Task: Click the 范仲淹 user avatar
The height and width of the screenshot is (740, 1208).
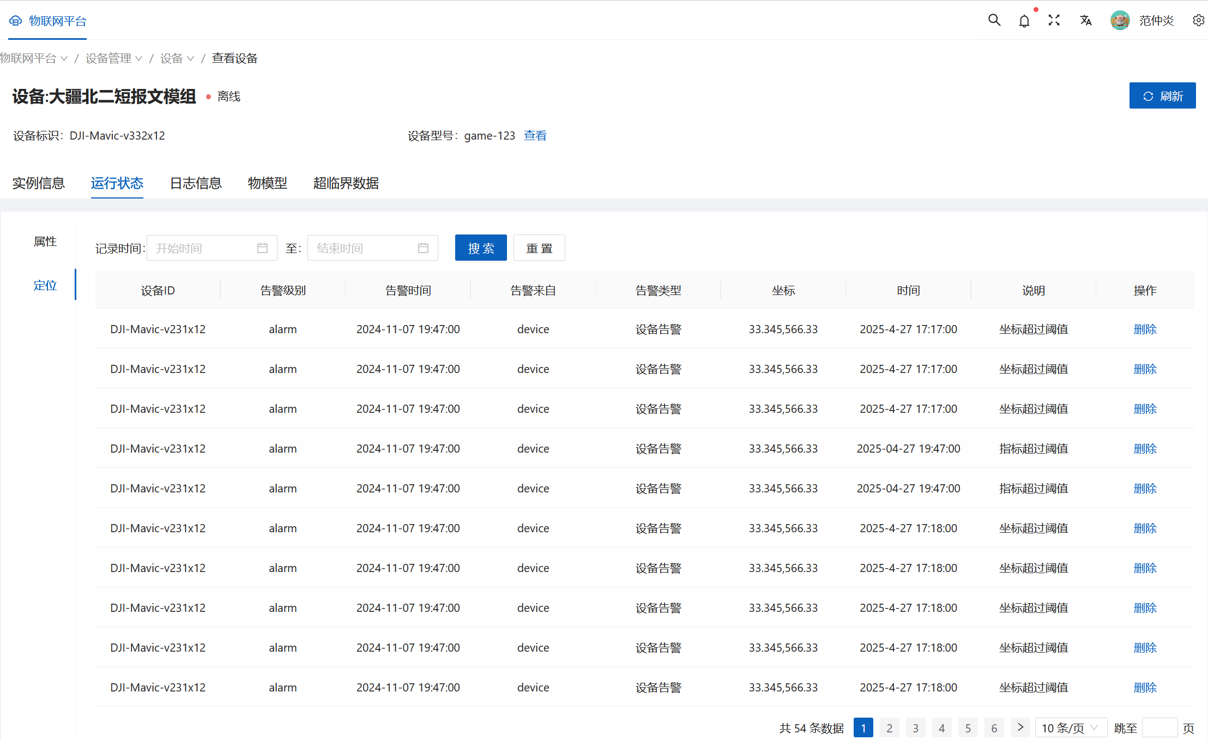Action: click(1120, 20)
